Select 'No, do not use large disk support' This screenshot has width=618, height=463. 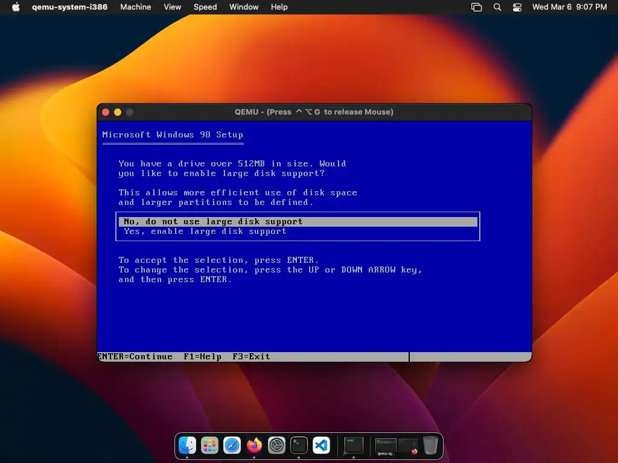(x=298, y=222)
